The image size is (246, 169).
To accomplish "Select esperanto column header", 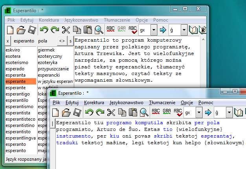I will 24,41.
